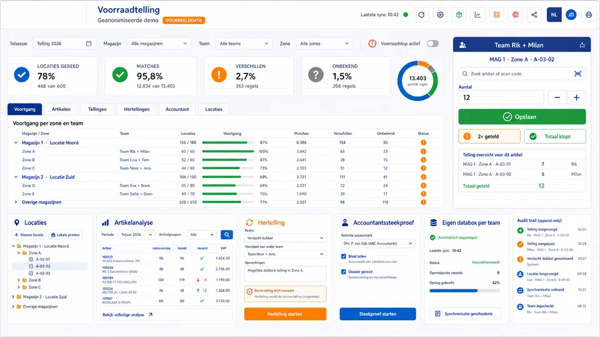
Task: Click the team icon in Team Rik + Milan header
Action: click(462, 45)
